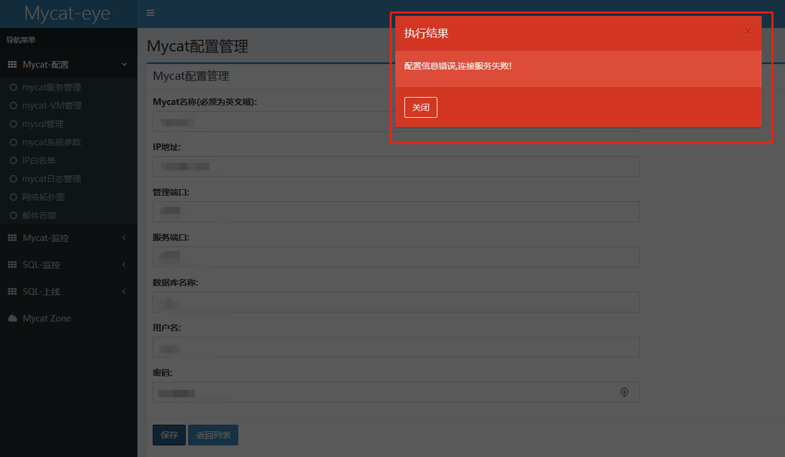Click circle icon beside mycat-VM管理

tap(13, 106)
